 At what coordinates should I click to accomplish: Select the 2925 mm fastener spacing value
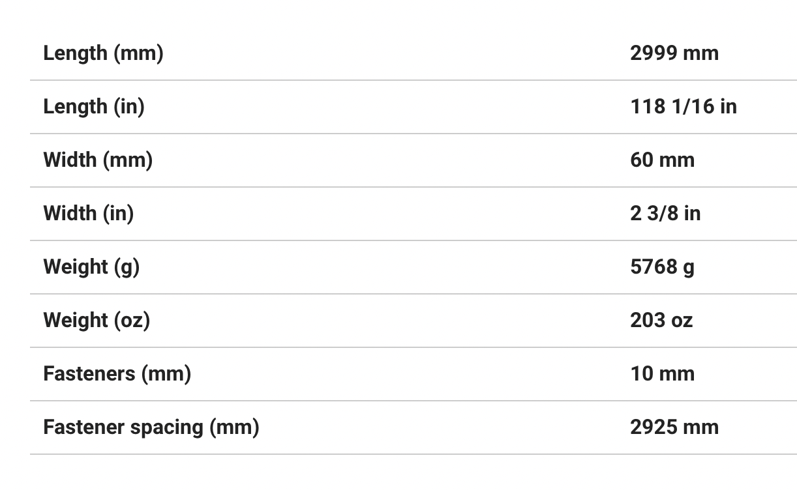674,427
